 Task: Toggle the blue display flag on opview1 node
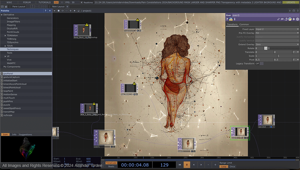coord(271,127)
